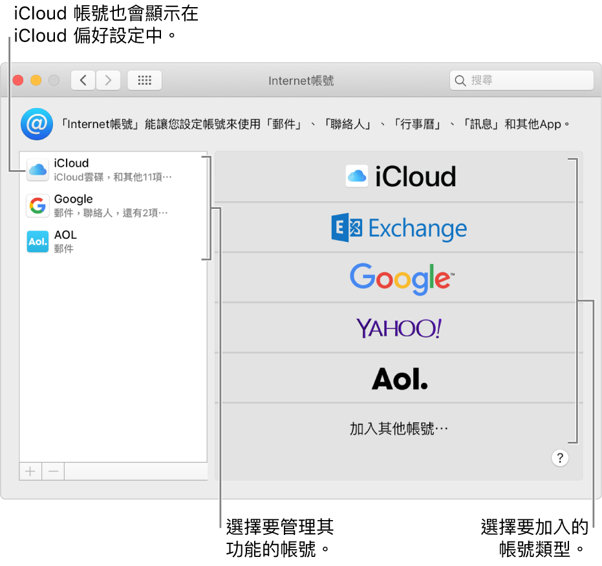Go back with the left chevron button
602x566 pixels.
click(x=83, y=80)
